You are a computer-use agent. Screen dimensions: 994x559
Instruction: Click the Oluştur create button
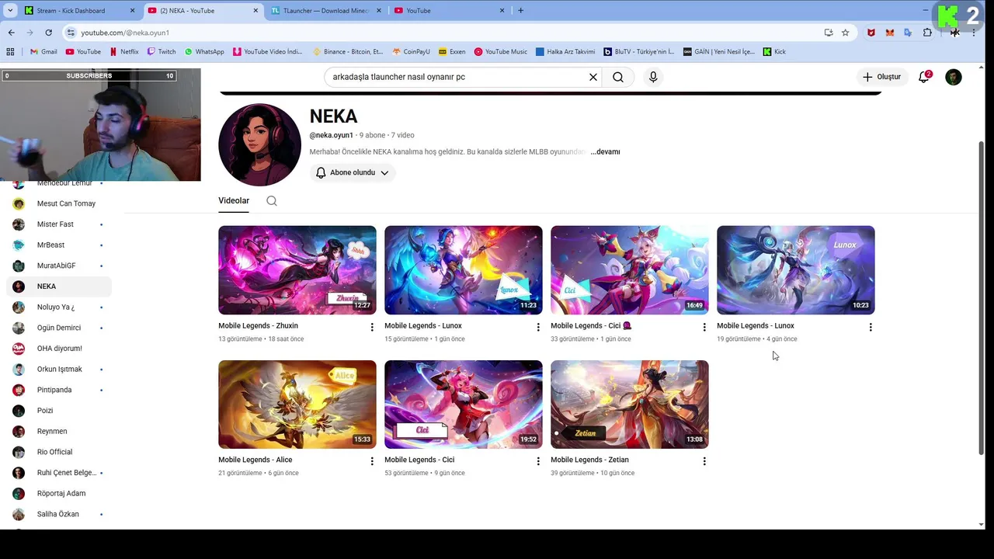pyautogui.click(x=884, y=77)
